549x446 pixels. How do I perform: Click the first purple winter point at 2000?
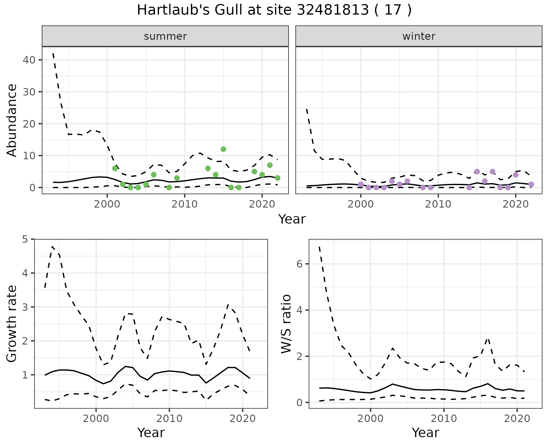pyautogui.click(x=361, y=184)
